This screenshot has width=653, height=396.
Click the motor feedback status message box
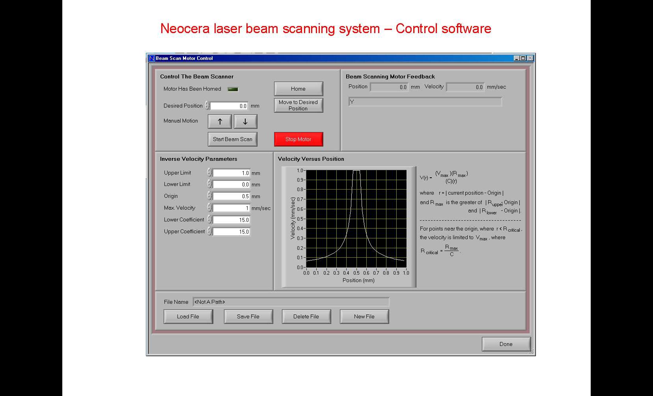tap(425, 102)
